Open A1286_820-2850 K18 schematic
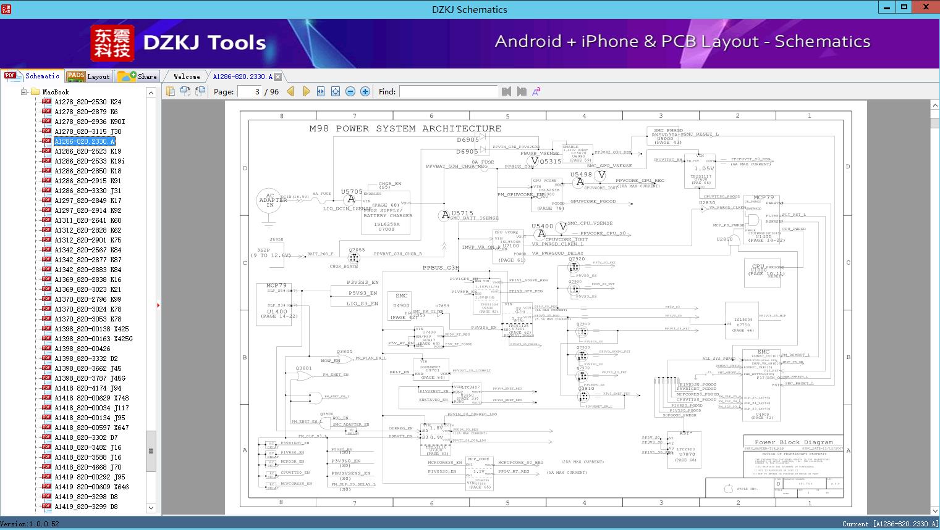This screenshot has height=530, width=940. [88, 171]
